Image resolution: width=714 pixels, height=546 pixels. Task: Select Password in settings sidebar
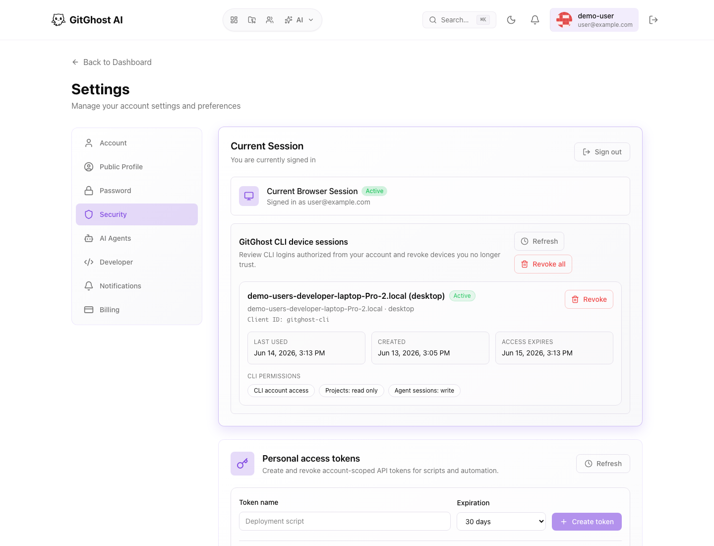click(x=137, y=191)
